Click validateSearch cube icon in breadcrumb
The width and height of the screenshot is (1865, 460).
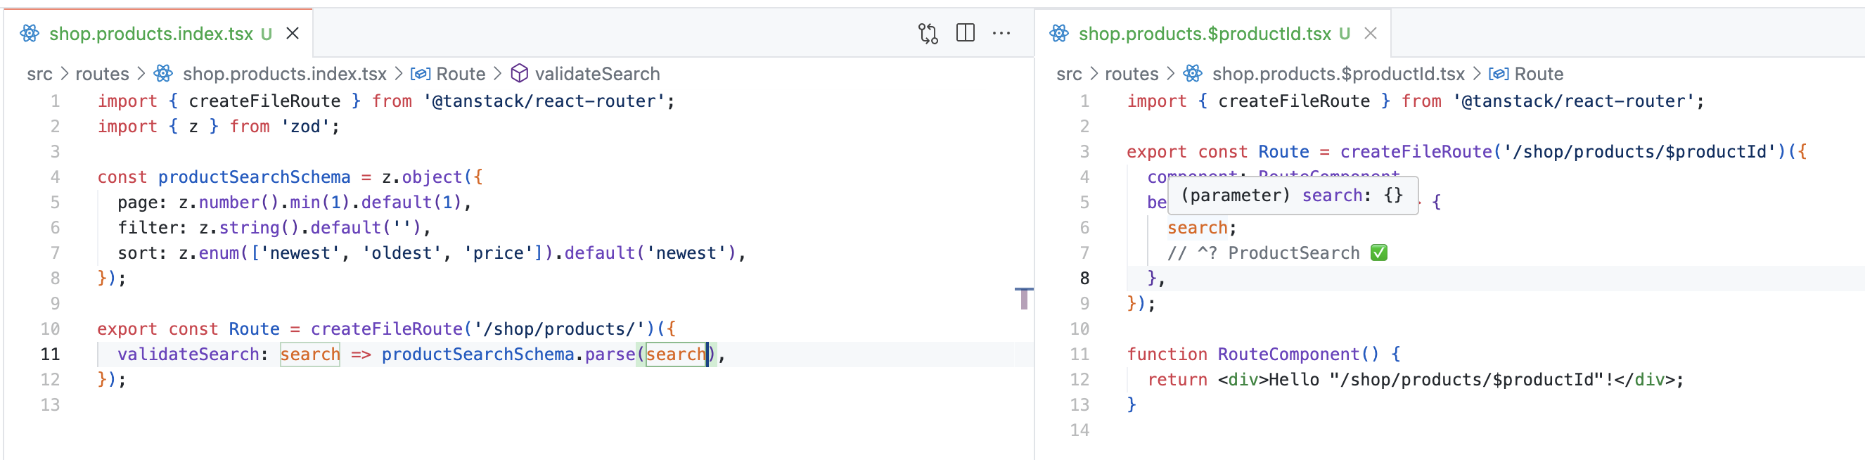point(519,73)
